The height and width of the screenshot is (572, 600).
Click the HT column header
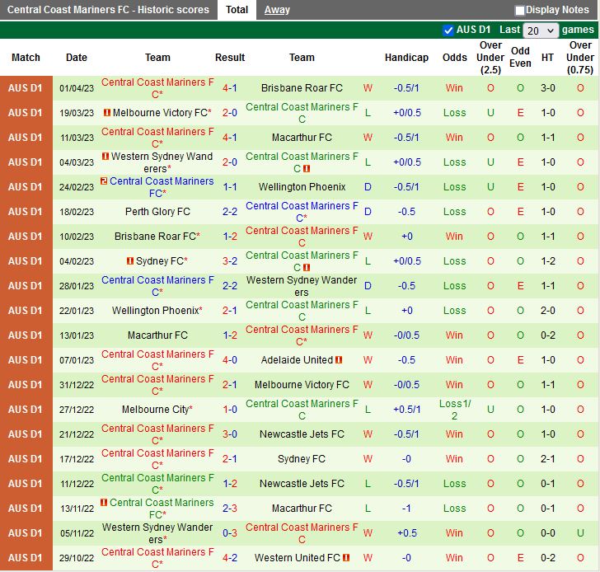[547, 58]
